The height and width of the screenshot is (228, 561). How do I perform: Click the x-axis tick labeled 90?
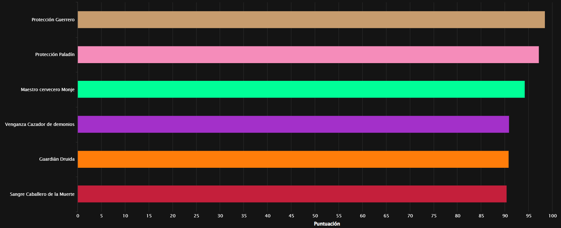coord(505,216)
